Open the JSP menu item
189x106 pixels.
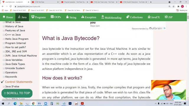169,17
